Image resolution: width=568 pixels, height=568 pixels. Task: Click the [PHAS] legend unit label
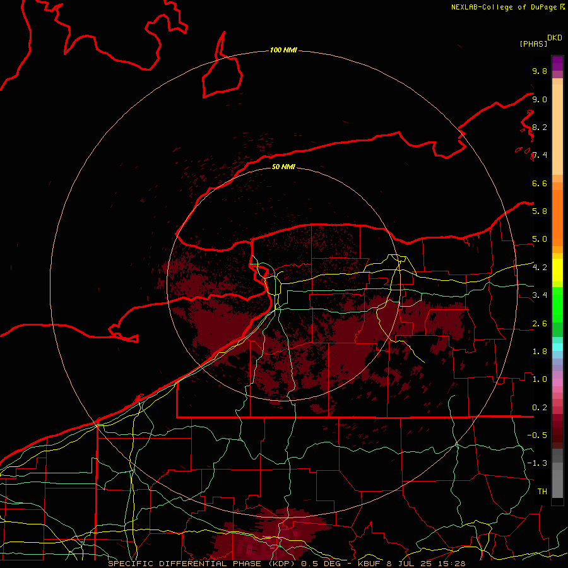click(x=533, y=44)
